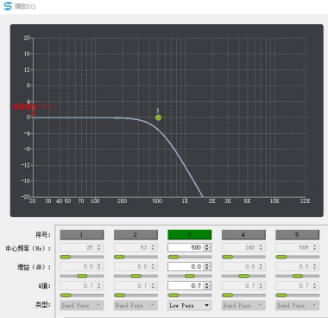Viewport: 328px width, 318px height.
Task: Select band number 2 button
Action: 136,235
